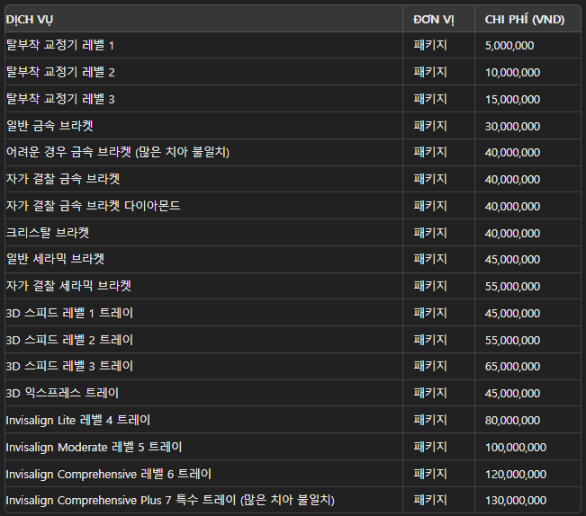Click '40,000,000' in the 다이아몬드 row
This screenshot has width=586, height=516.
click(x=512, y=206)
